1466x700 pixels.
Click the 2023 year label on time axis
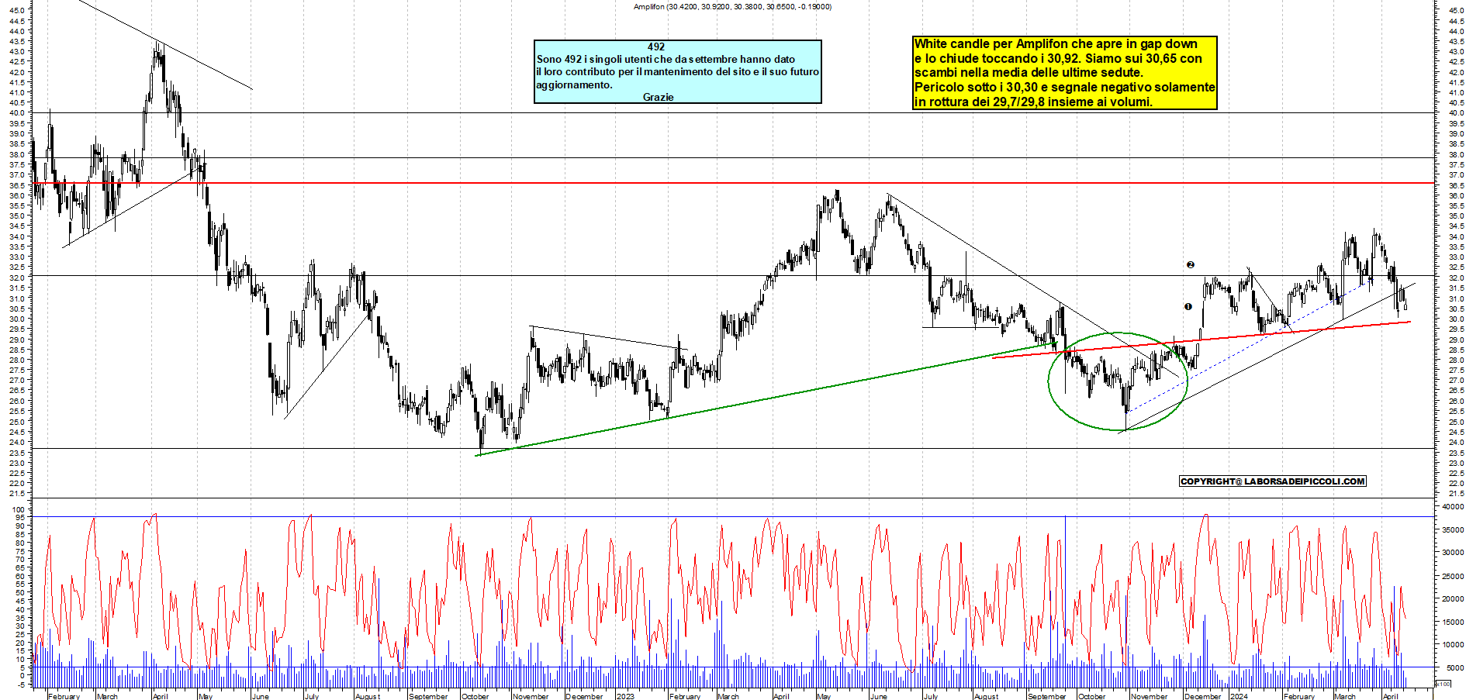624,696
